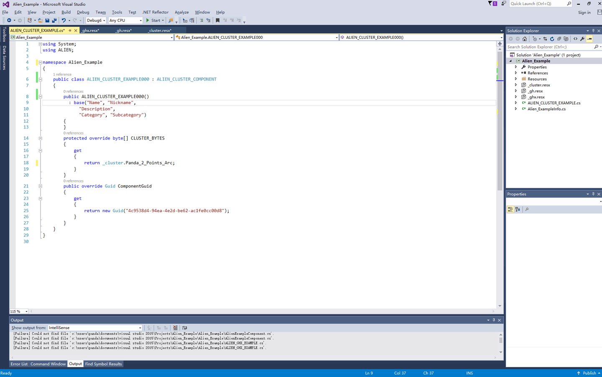Collapse the namespace Alien_Example code block
The width and height of the screenshot is (602, 377).
pyautogui.click(x=40, y=62)
